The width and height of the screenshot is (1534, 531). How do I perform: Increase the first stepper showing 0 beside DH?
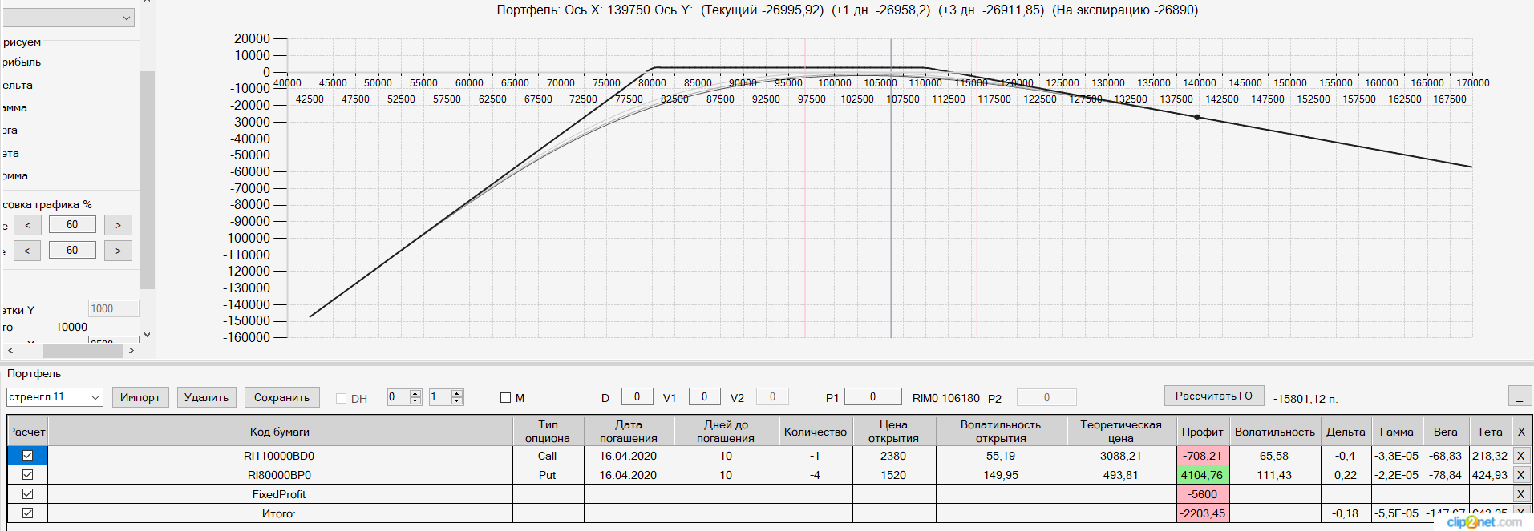415,393
